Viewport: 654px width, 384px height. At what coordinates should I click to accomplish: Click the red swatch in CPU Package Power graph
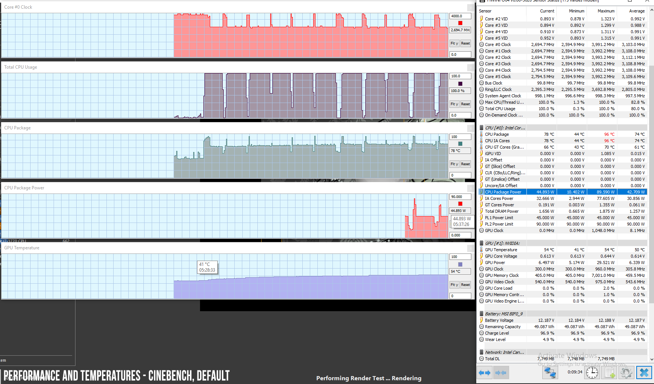pos(460,204)
